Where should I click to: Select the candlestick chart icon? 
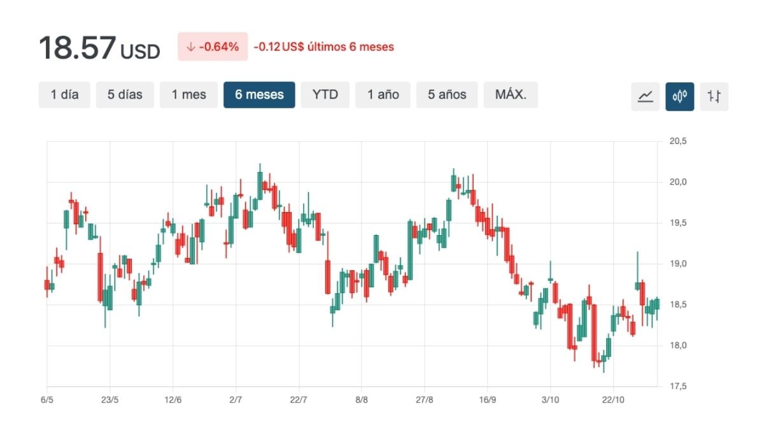coord(680,96)
